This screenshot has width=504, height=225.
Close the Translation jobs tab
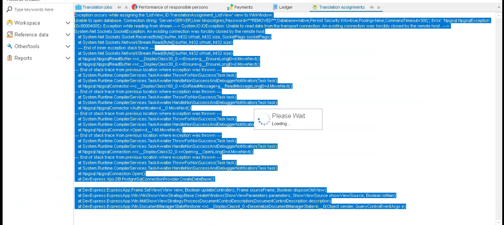(126, 7)
